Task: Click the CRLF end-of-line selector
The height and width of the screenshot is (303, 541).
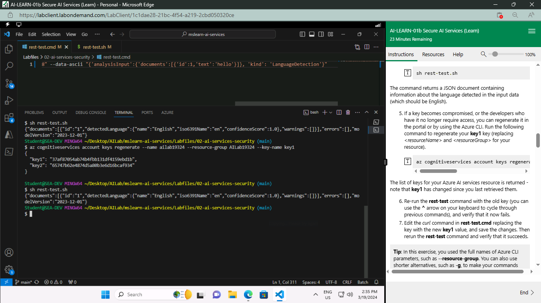Action: 347,282
